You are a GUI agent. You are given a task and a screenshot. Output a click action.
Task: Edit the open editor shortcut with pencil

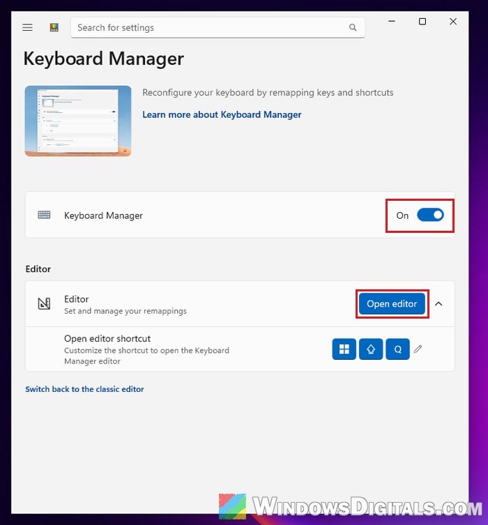coord(418,349)
